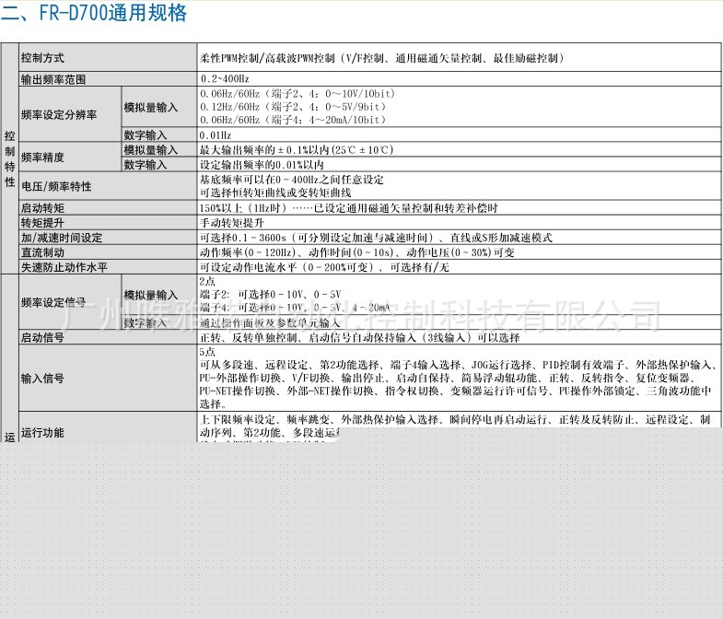The width and height of the screenshot is (723, 619).
Task: Click the 输入信号 label
Action: 42,379
